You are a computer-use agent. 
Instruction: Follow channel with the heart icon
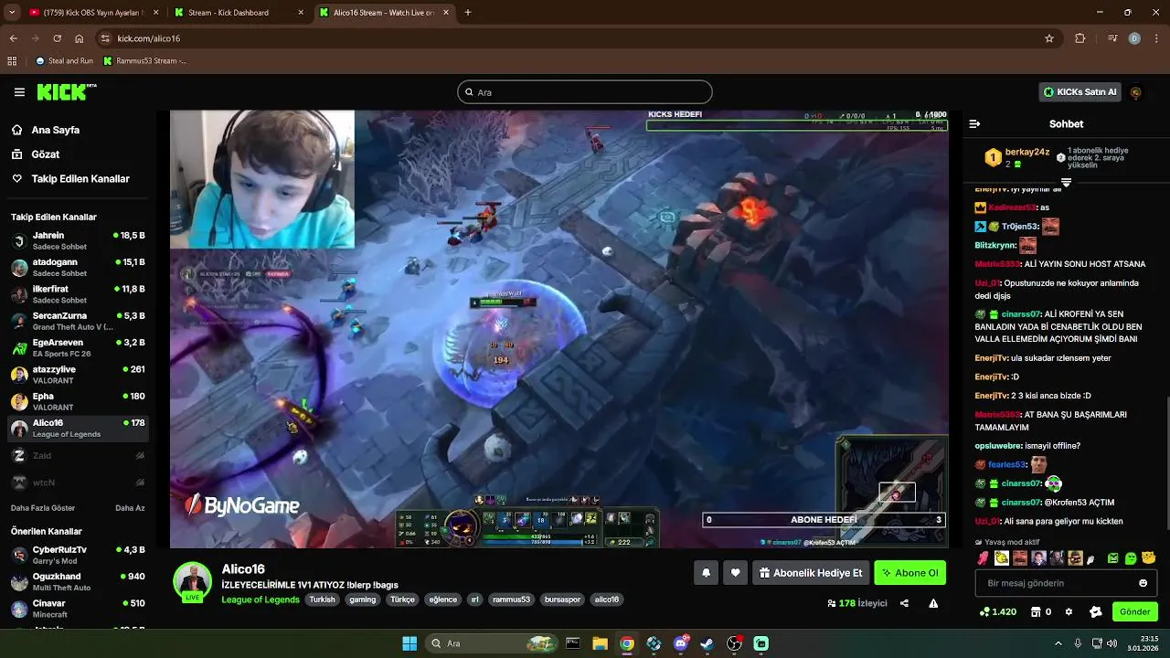pos(736,573)
